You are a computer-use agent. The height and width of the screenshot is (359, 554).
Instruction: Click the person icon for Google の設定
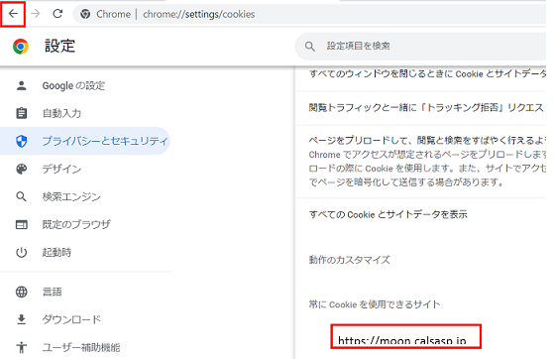[21, 85]
